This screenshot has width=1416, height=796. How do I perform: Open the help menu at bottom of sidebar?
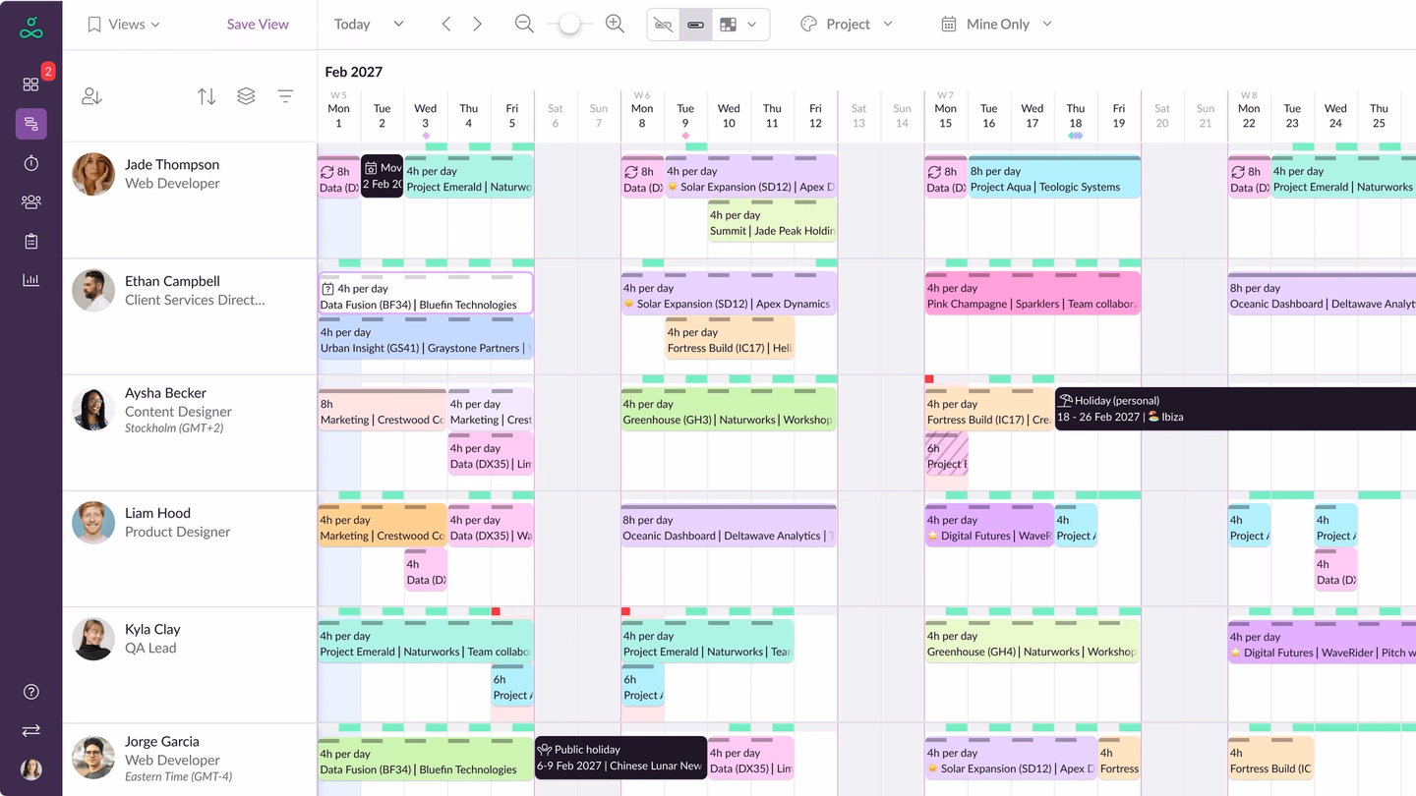coord(30,692)
